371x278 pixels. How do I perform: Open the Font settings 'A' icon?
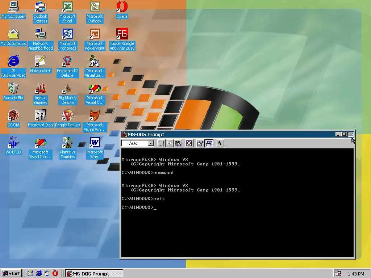coord(220,143)
